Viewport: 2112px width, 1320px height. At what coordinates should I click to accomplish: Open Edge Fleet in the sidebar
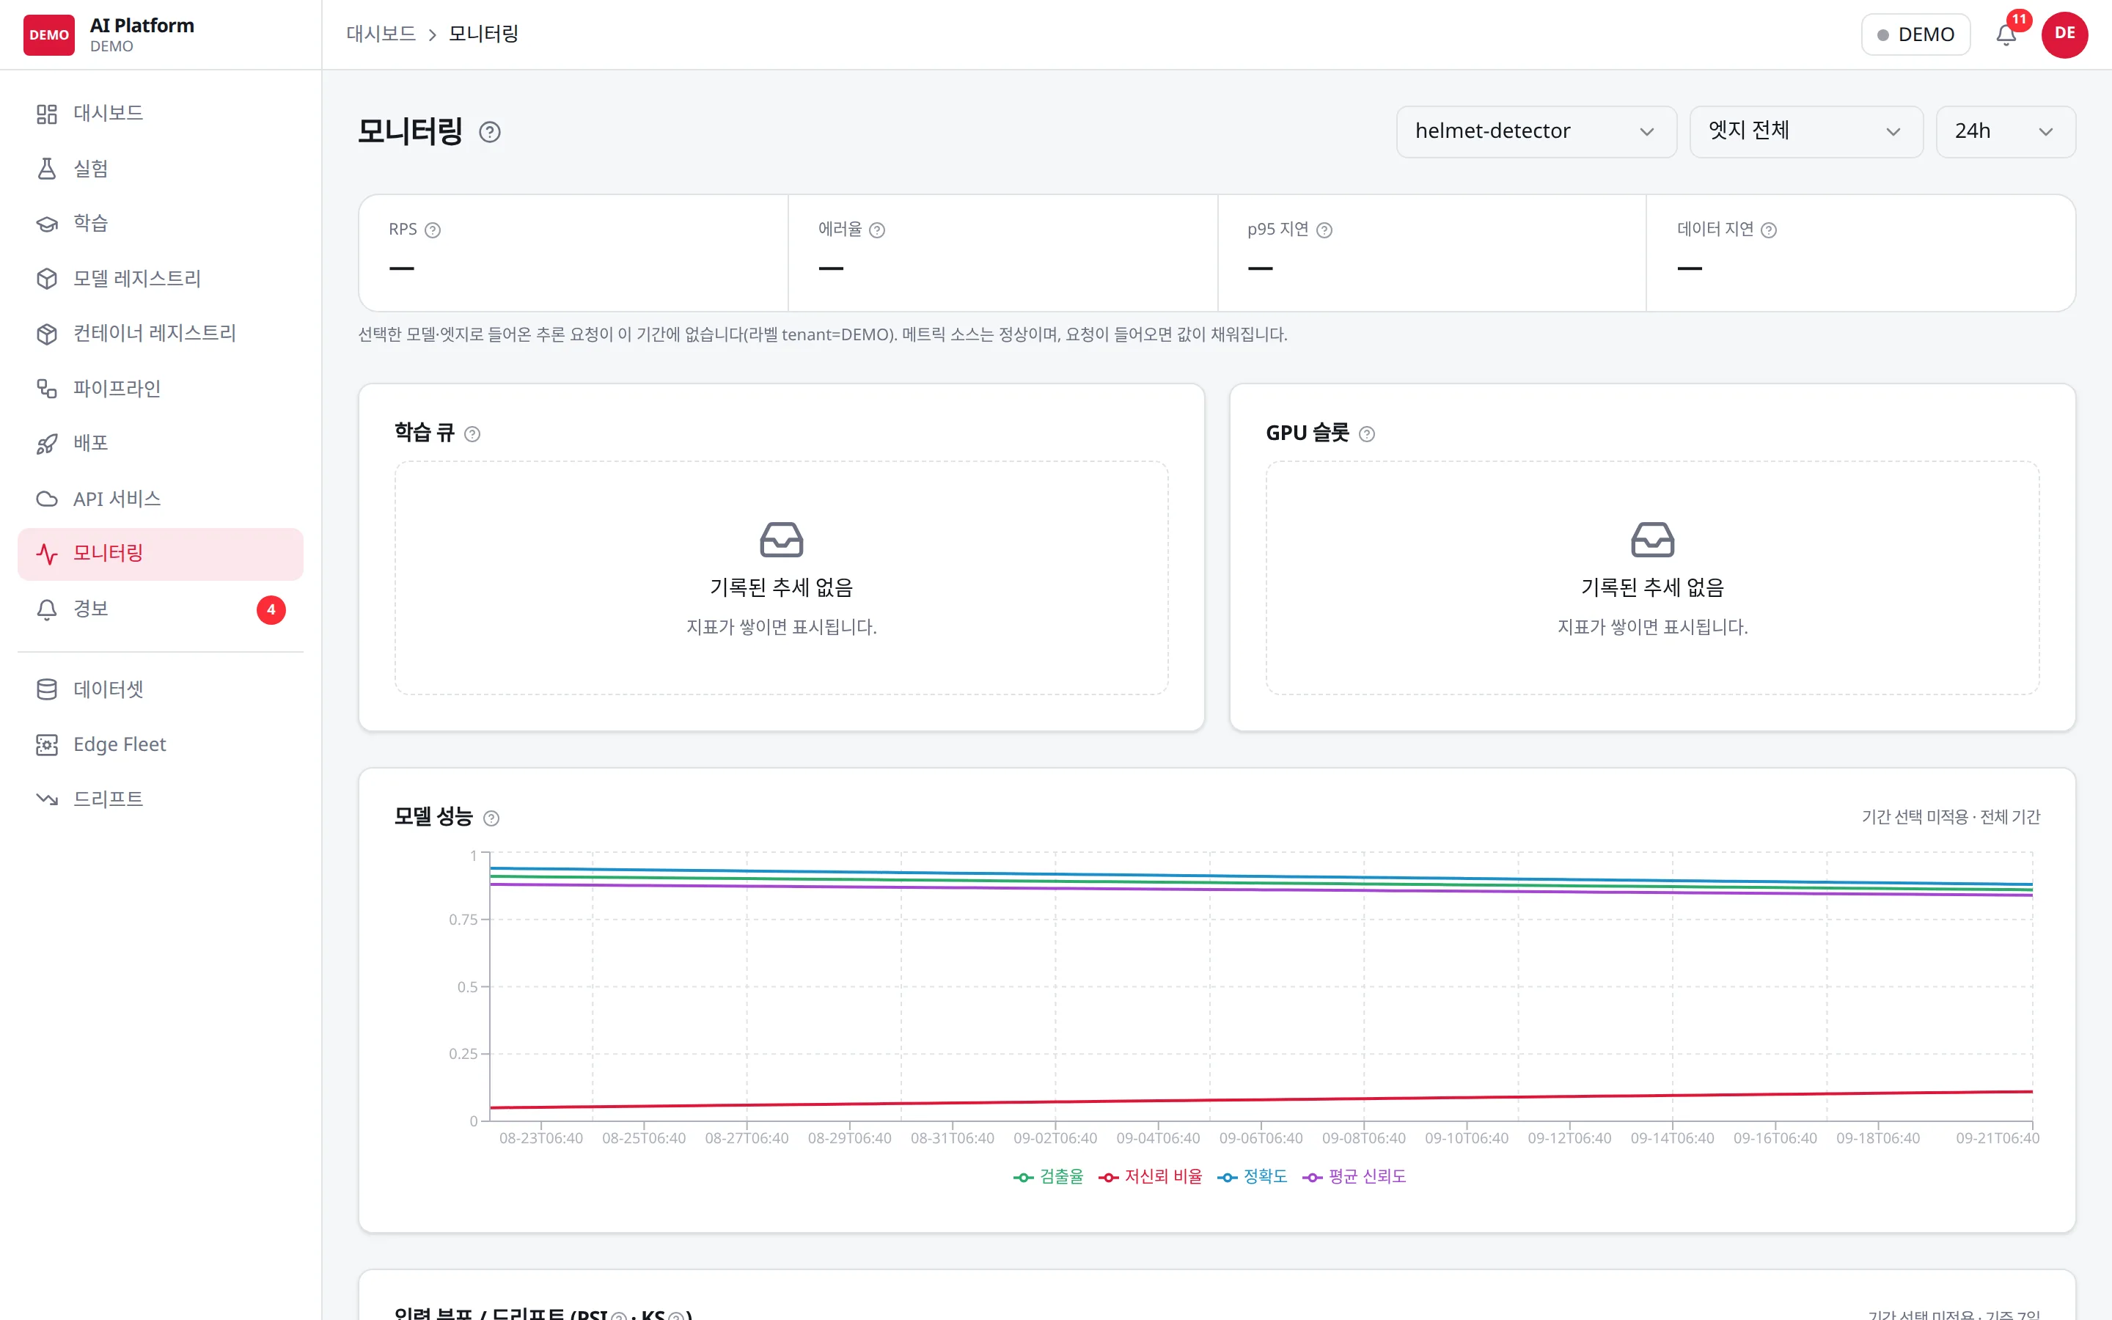click(161, 744)
